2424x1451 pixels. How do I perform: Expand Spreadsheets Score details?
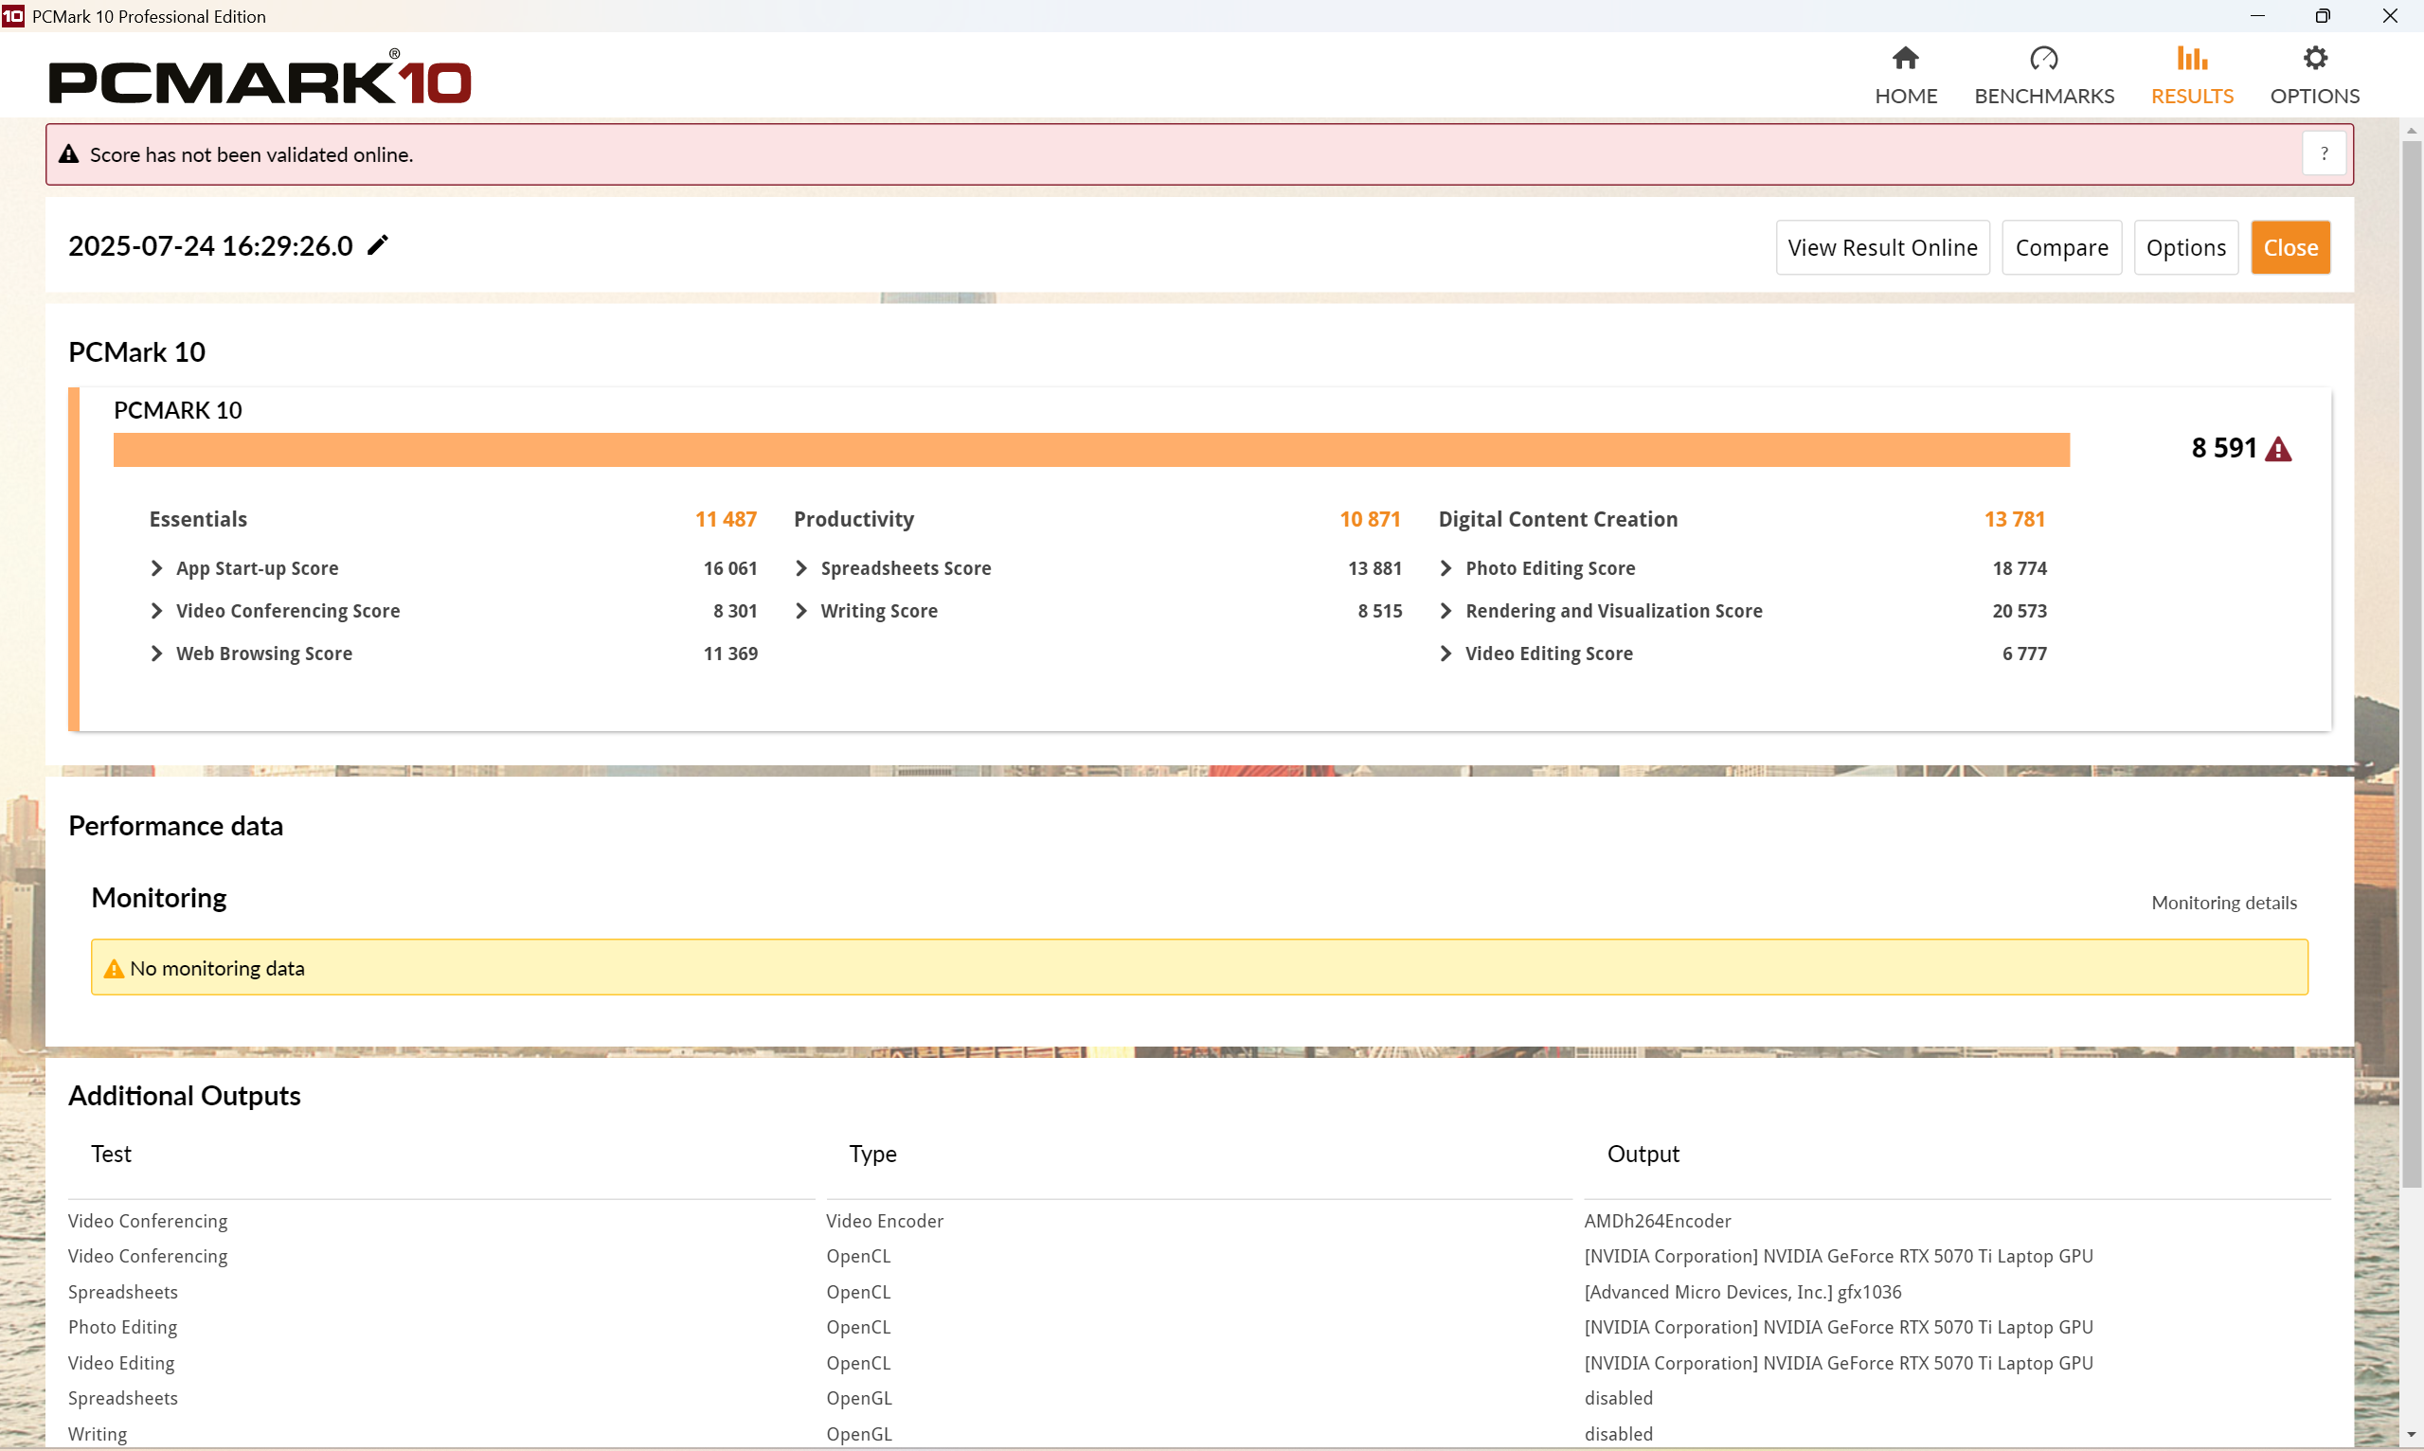click(x=800, y=568)
